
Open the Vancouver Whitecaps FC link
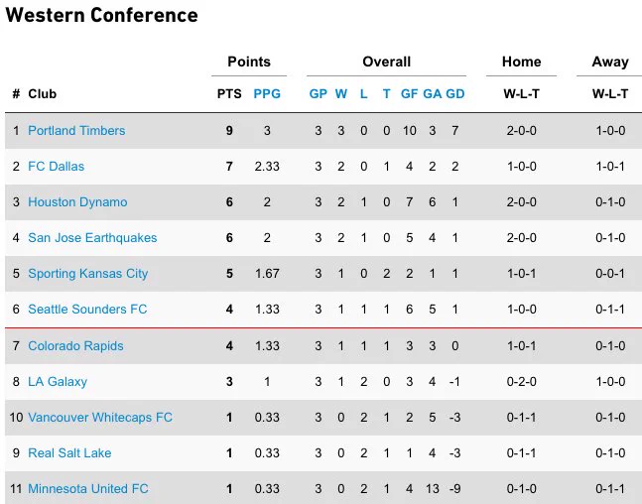(100, 418)
